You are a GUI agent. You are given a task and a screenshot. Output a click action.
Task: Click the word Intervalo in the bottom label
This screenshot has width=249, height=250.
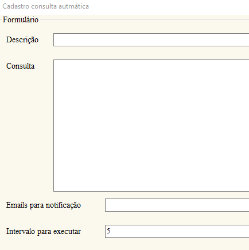(x=21, y=231)
